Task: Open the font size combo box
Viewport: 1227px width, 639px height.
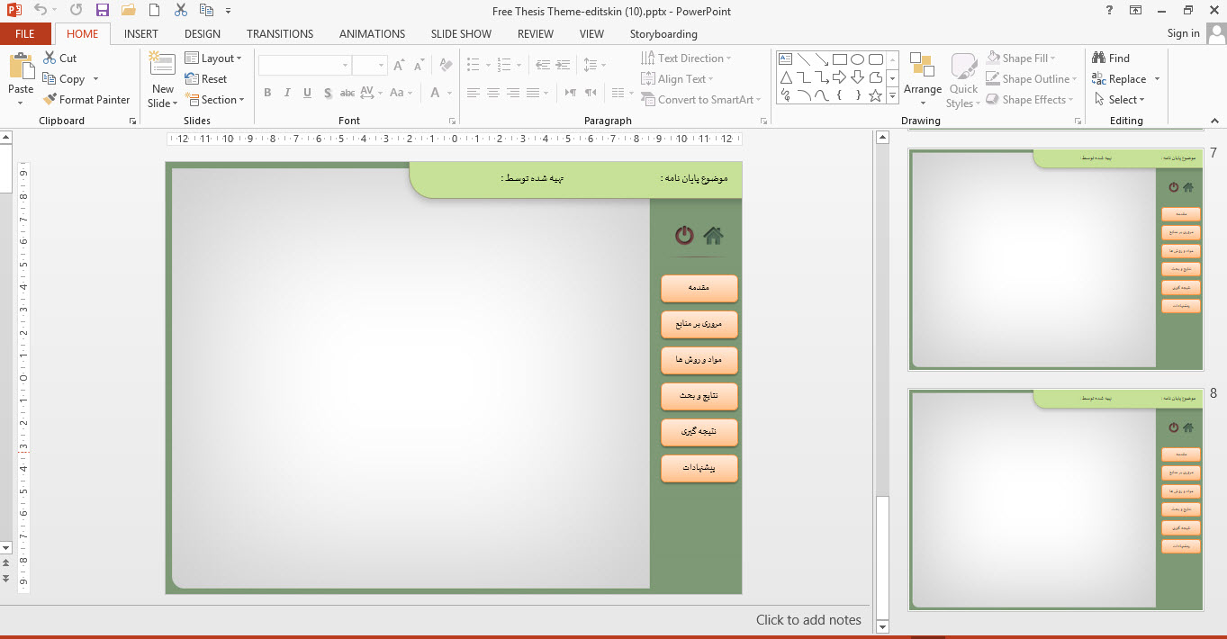Action: tap(369, 66)
